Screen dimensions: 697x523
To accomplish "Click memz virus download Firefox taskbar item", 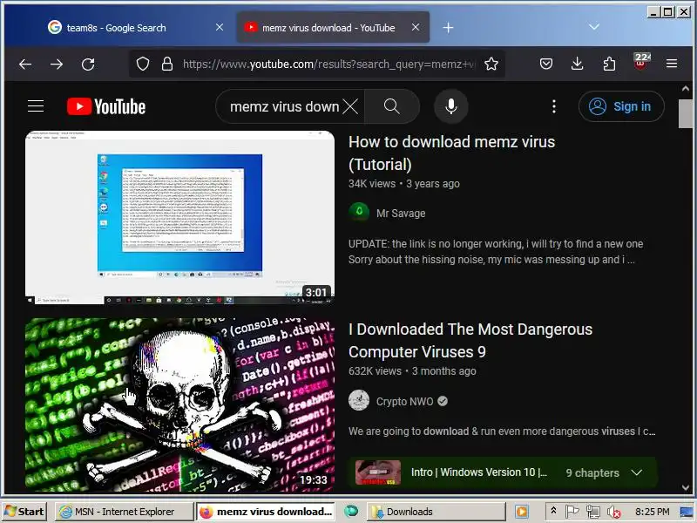I will 266,512.
